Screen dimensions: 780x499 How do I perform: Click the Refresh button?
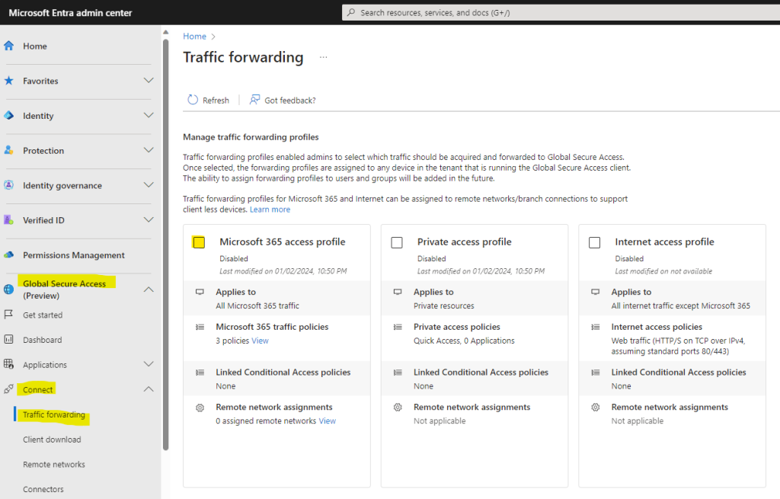click(x=208, y=100)
